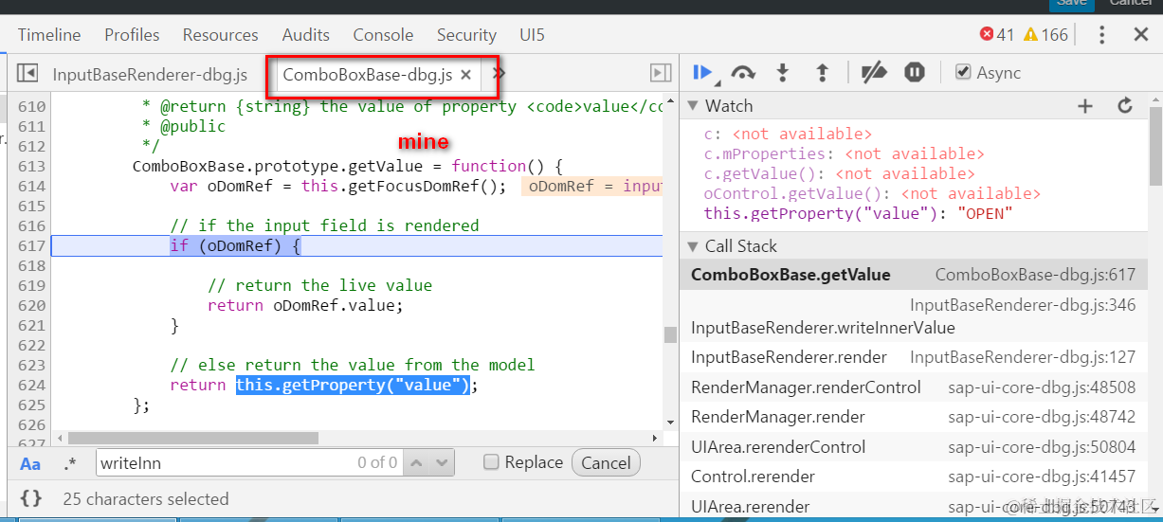This screenshot has height=522, width=1163.
Task: Step into next function call
Action: click(x=782, y=73)
